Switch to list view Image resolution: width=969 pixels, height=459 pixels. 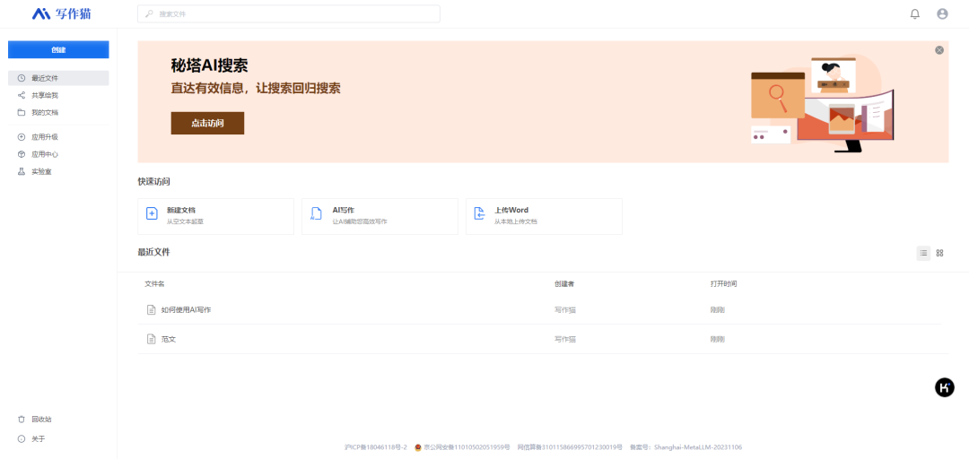tap(923, 253)
